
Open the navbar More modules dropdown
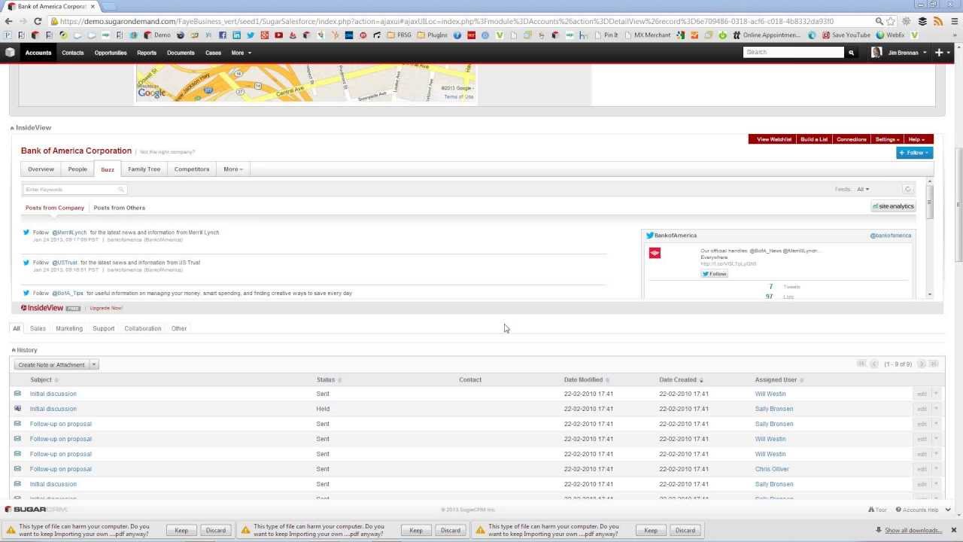(x=242, y=53)
